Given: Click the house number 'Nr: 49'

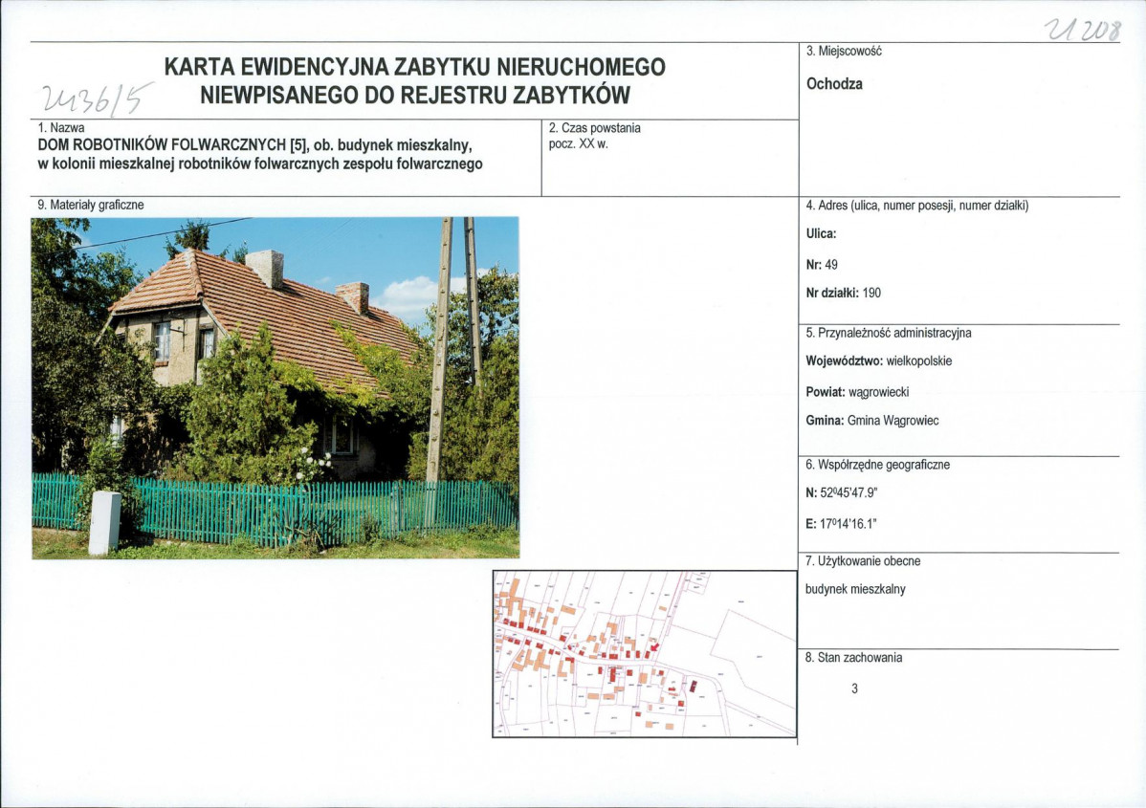Looking at the screenshot, I should (x=822, y=265).
